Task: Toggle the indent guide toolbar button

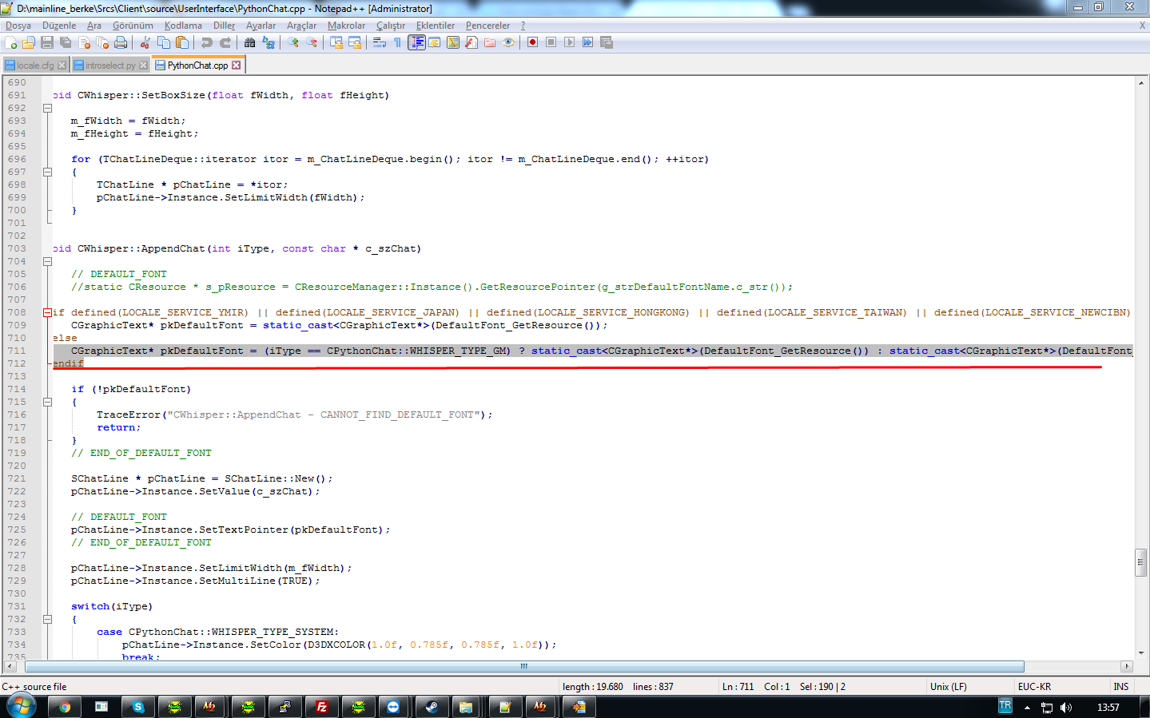Action: click(x=416, y=42)
